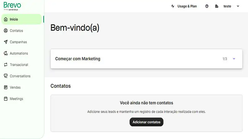Image resolution: width=248 pixels, height=139 pixels.
Task: Select the Vendas board icon
Action: [x=6, y=87]
